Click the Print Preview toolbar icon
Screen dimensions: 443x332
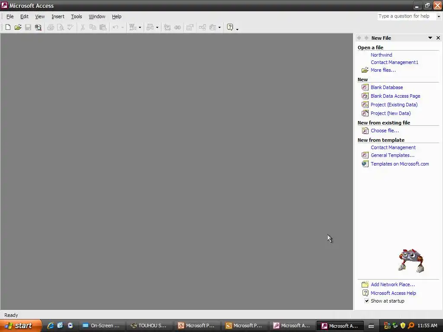61,27
